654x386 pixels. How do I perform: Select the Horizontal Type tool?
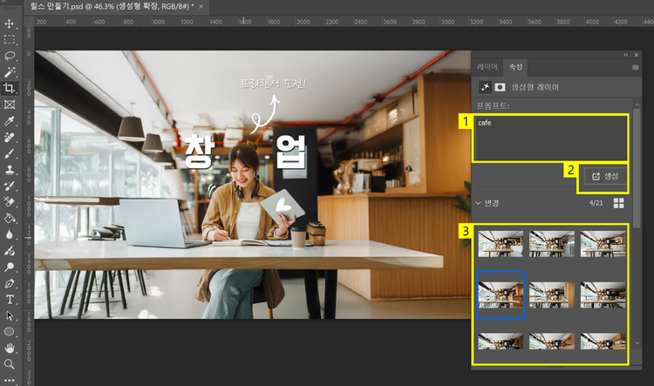[10, 299]
